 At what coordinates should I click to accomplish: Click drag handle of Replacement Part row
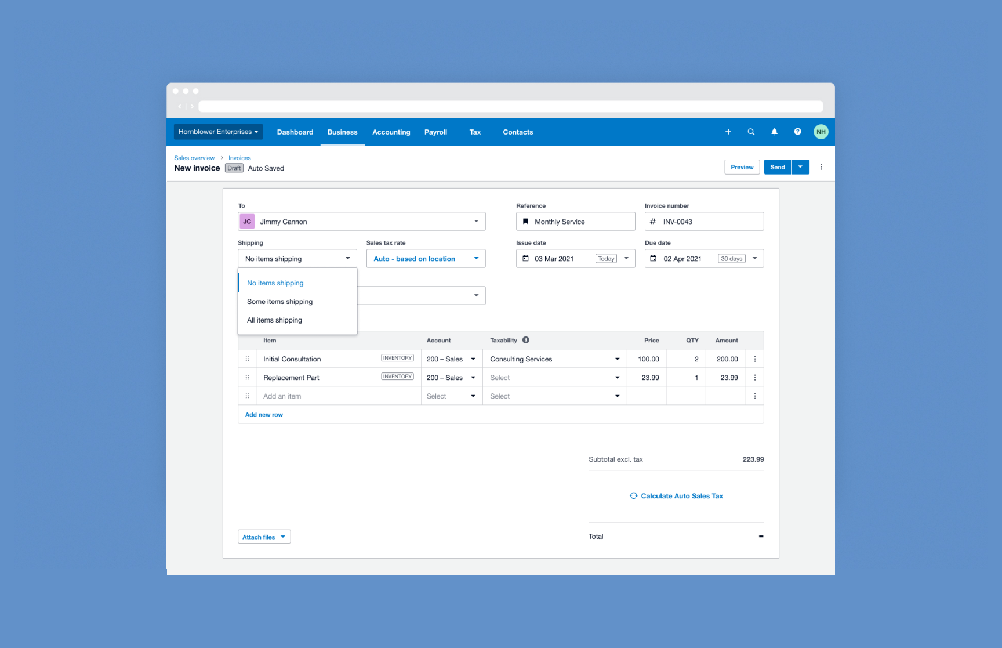(247, 378)
